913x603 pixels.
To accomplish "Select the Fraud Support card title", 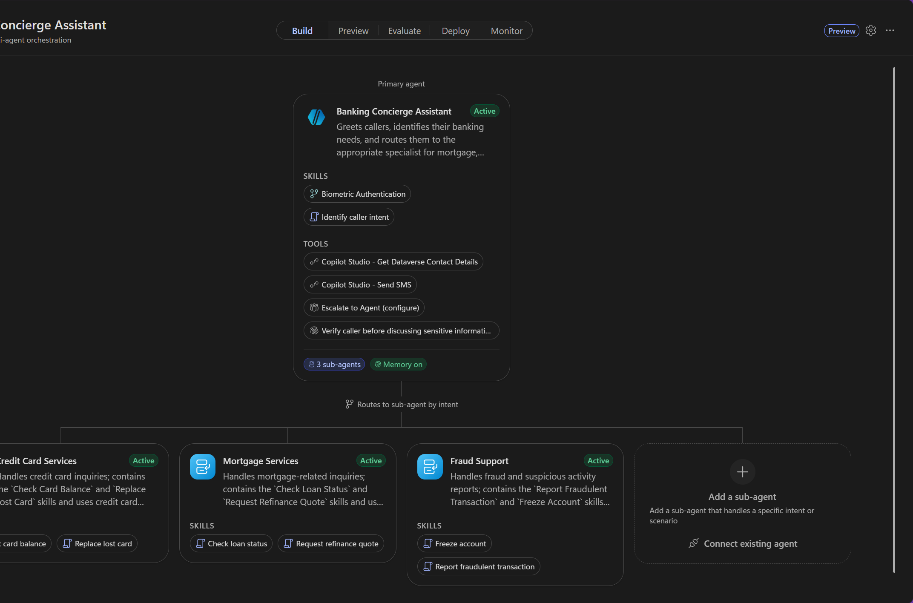I will click(479, 461).
